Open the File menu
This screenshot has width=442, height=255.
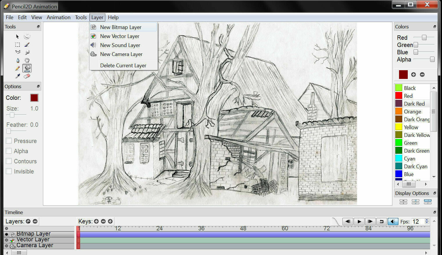pyautogui.click(x=10, y=17)
